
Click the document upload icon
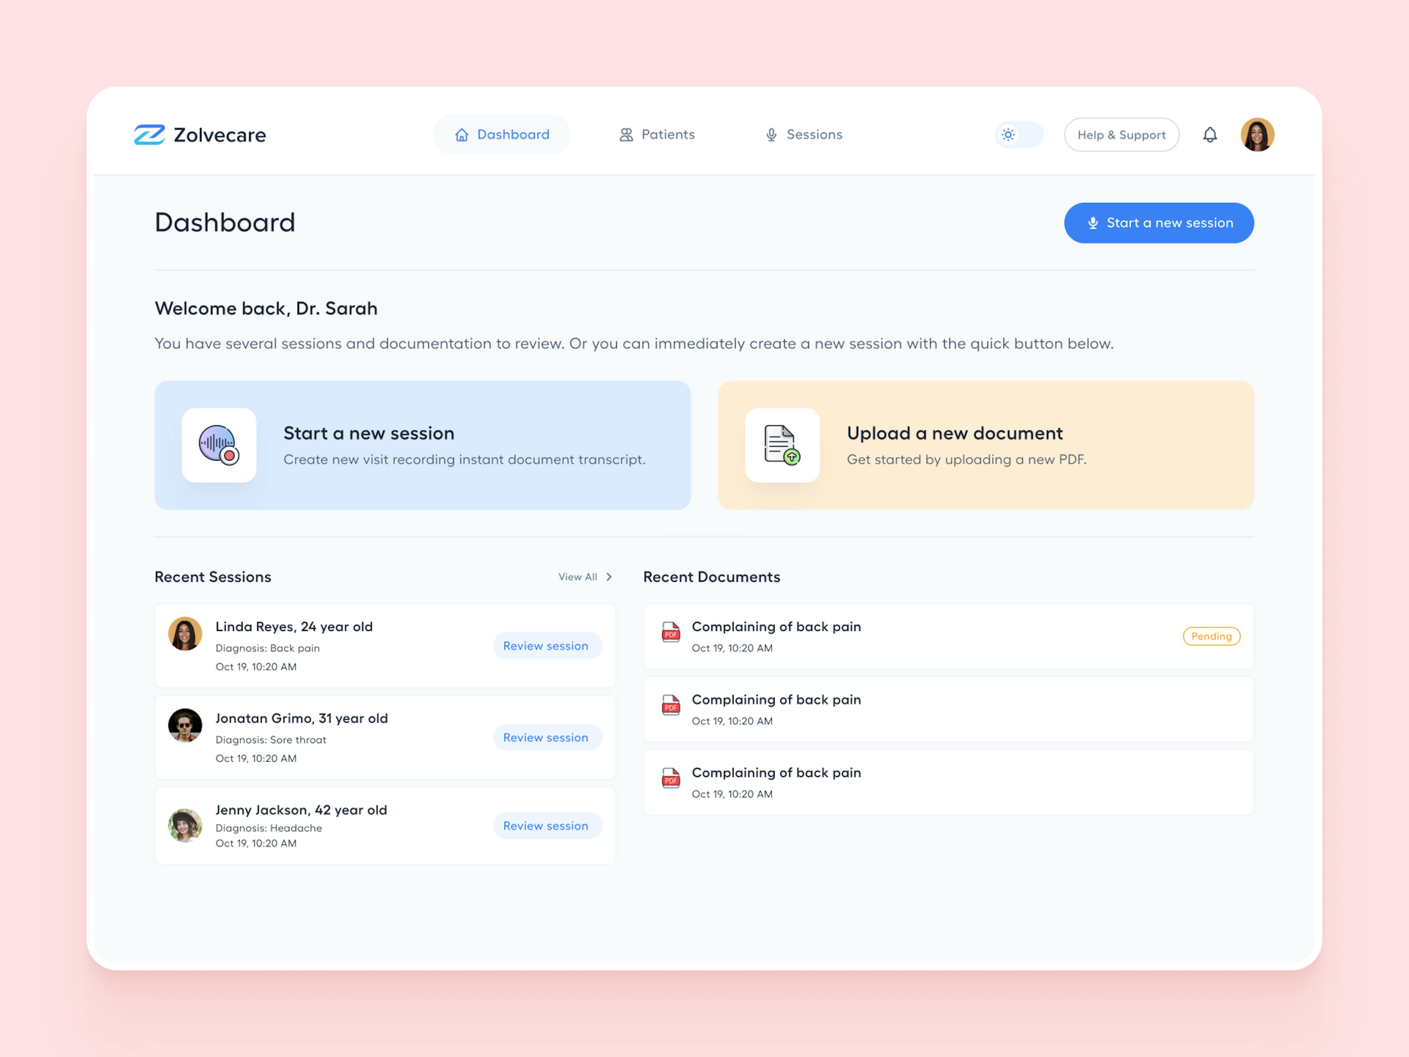[x=782, y=445]
